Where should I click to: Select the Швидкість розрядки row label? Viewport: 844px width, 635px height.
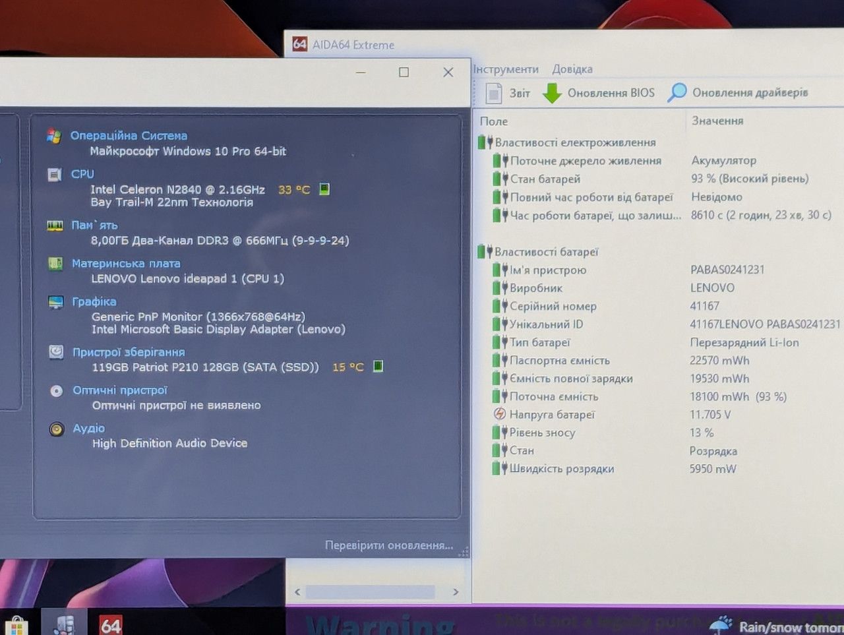(562, 469)
